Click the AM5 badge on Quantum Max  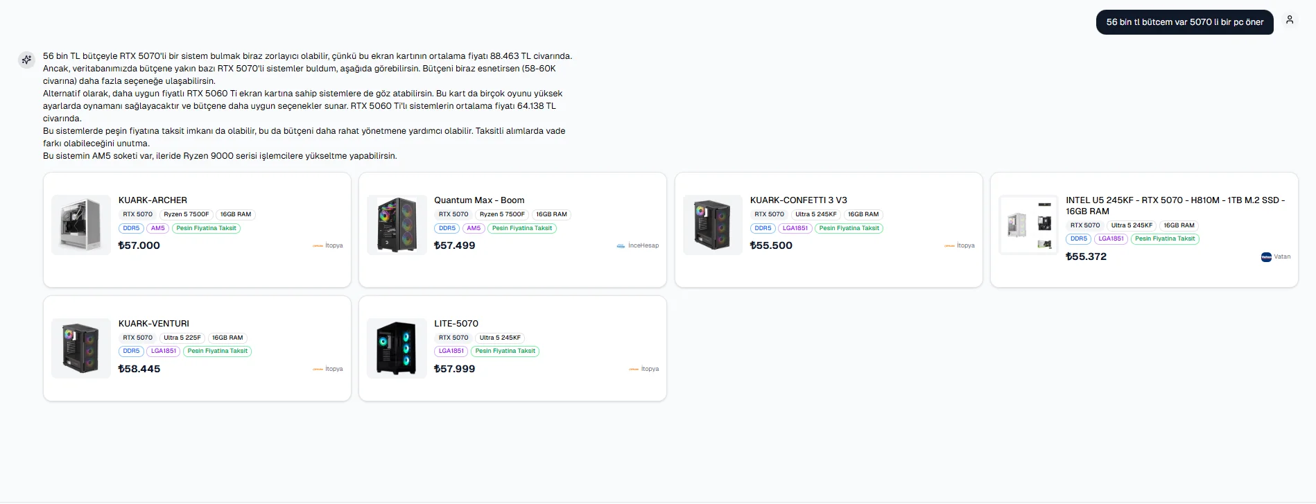(474, 228)
